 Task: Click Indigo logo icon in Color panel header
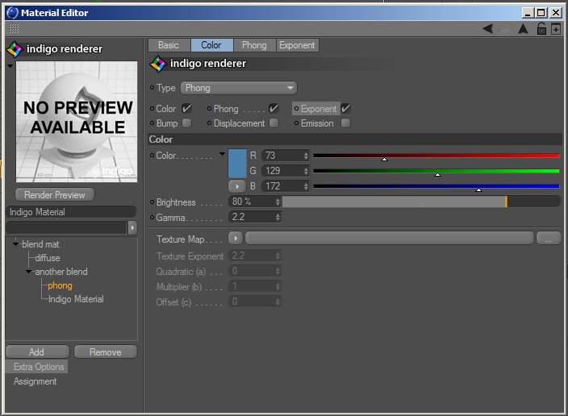[x=158, y=64]
